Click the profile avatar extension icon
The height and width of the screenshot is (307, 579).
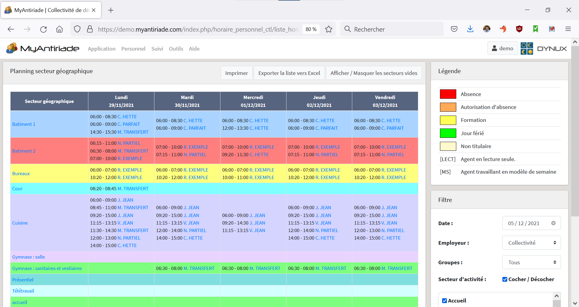pos(487,29)
